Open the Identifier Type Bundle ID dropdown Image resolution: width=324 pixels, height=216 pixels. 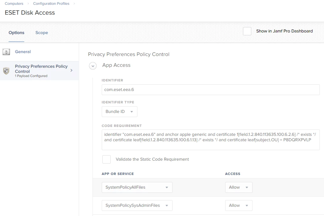(x=119, y=112)
